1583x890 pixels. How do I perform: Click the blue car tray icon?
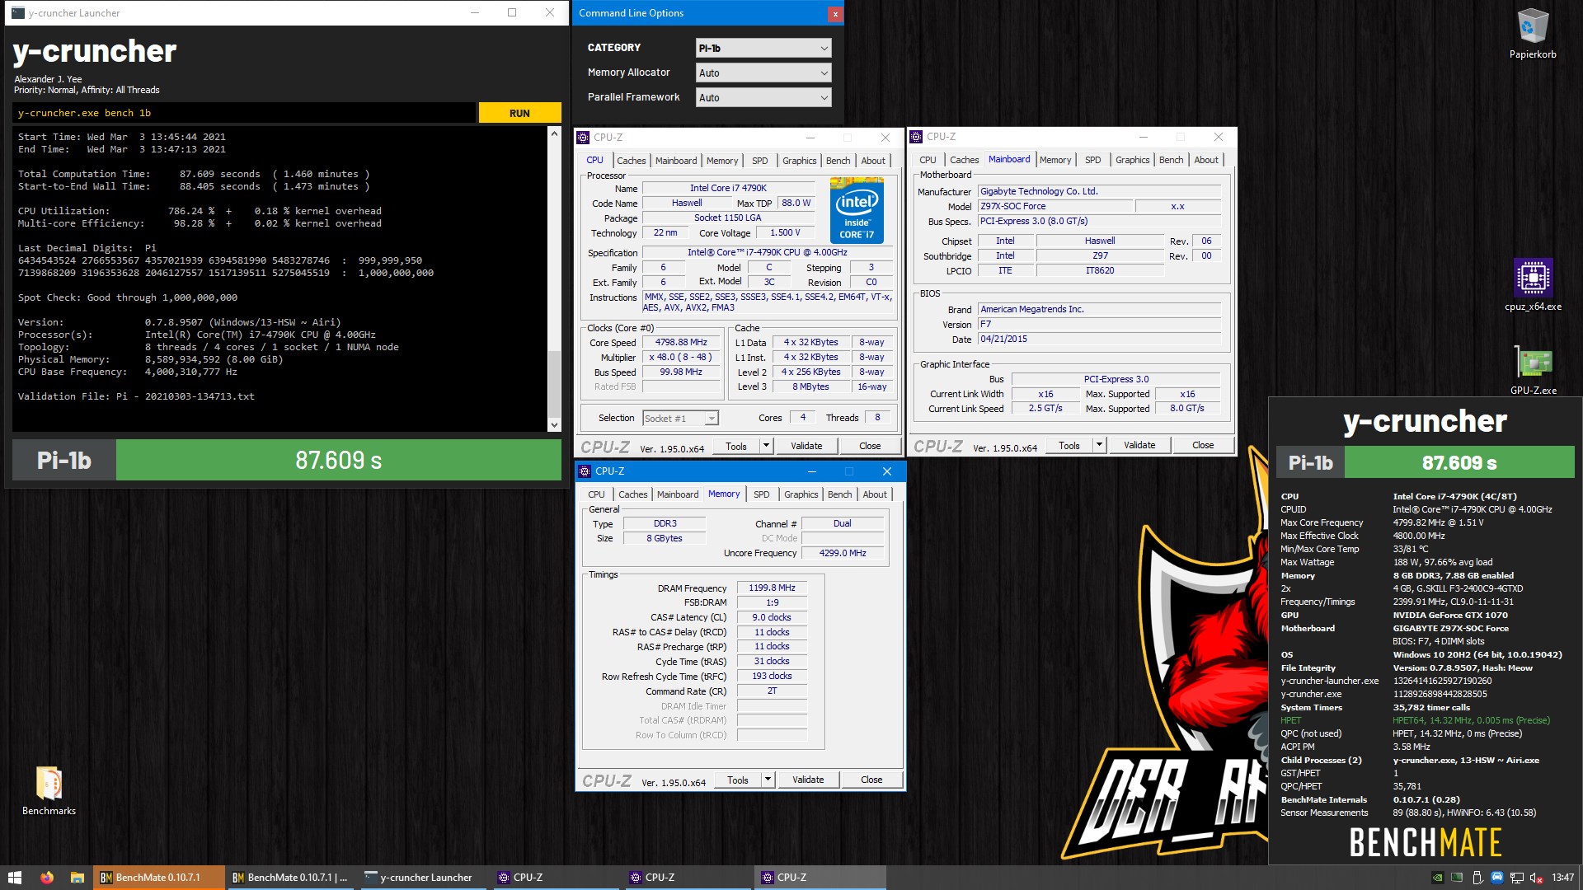coord(1497,878)
